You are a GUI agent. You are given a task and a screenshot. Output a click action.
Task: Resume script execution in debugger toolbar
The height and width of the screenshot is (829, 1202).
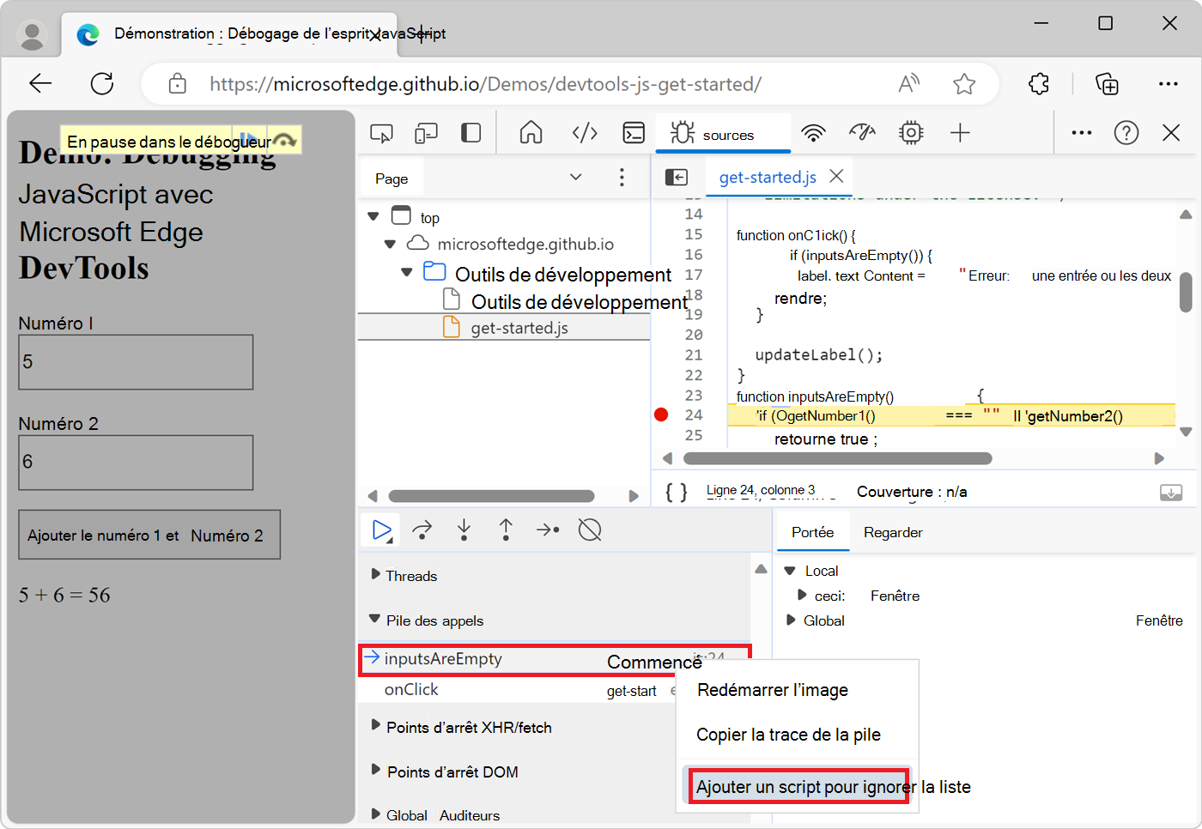click(382, 530)
